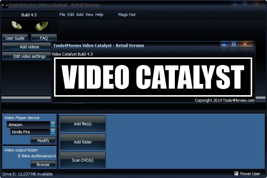Click the Add folder button
267x178 pixels.
pos(83,142)
